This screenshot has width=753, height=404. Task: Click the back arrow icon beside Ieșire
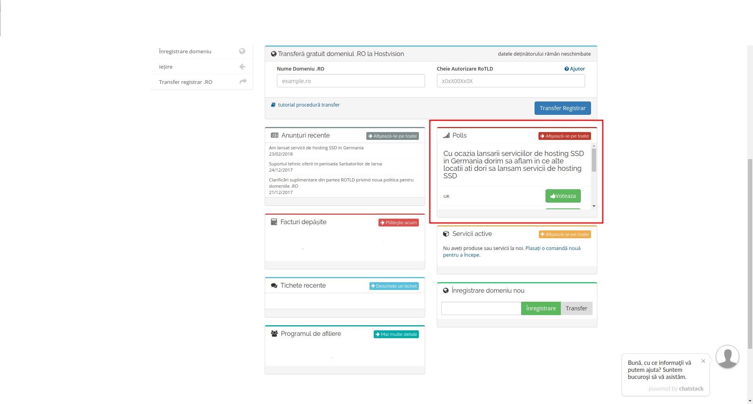pos(242,67)
